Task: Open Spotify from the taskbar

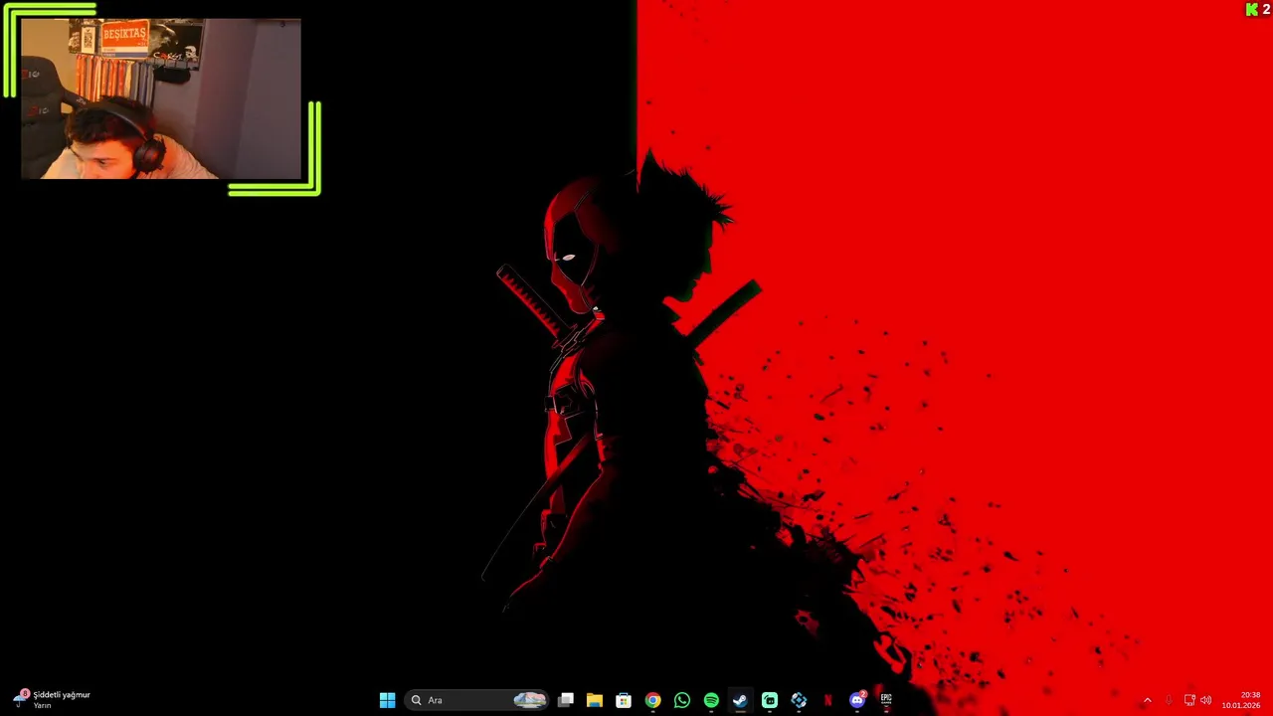Action: click(711, 700)
